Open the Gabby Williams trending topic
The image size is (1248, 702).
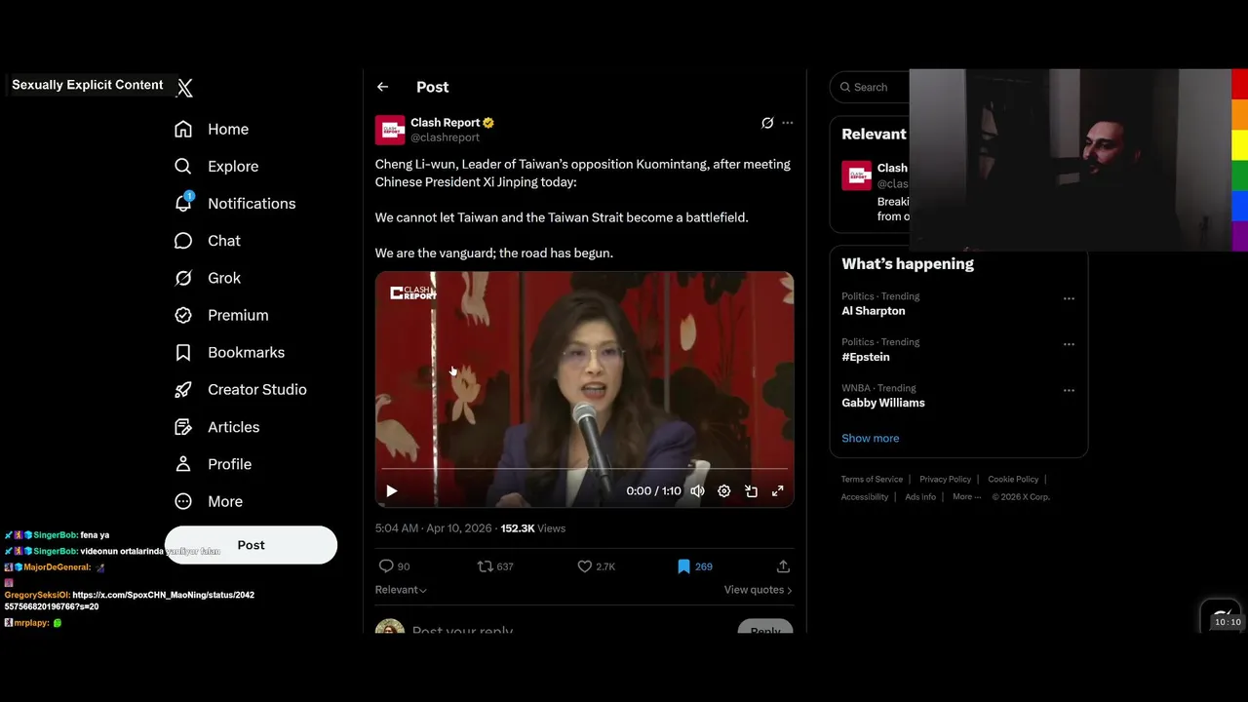click(x=883, y=403)
